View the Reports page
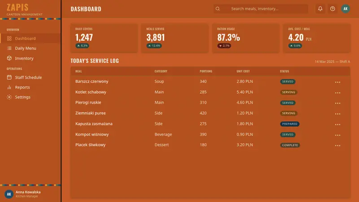 point(30,87)
